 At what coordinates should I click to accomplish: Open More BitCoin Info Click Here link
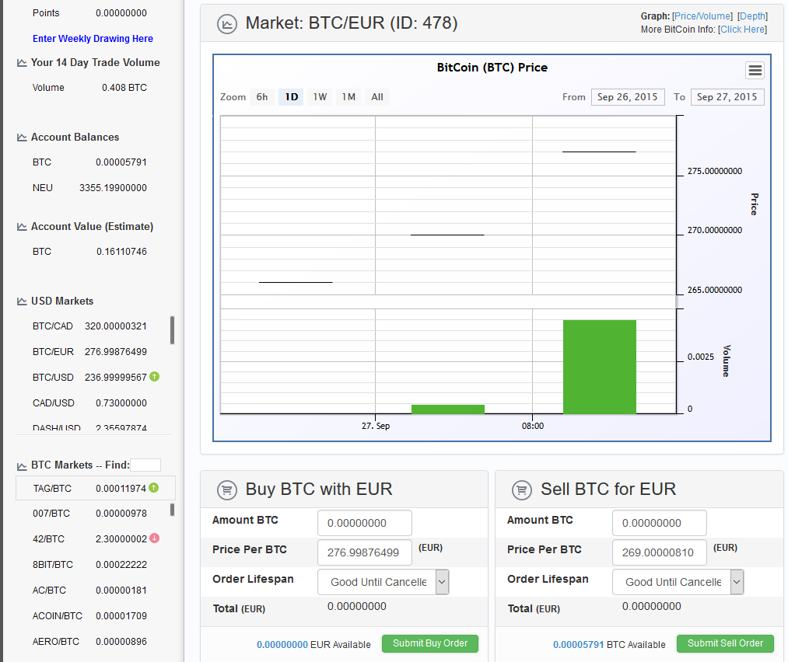point(742,30)
